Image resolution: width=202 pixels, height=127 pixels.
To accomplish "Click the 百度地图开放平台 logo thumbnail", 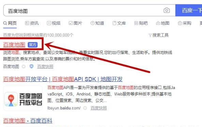I will (x=23, y=98).
